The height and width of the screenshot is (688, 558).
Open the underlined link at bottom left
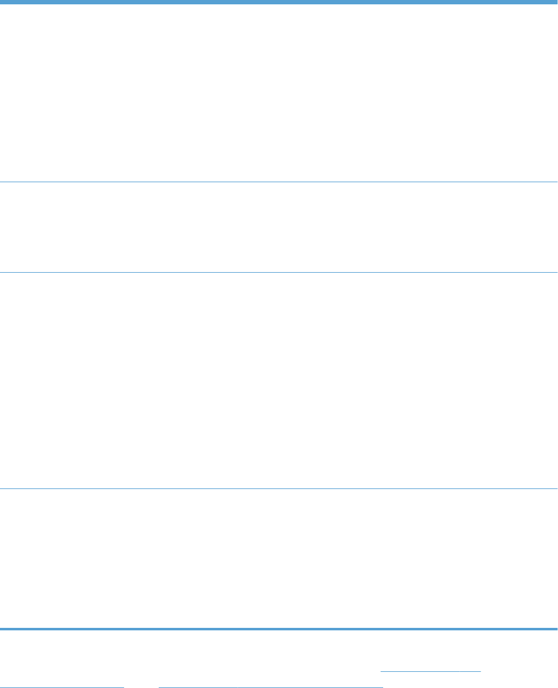(x=62, y=687)
